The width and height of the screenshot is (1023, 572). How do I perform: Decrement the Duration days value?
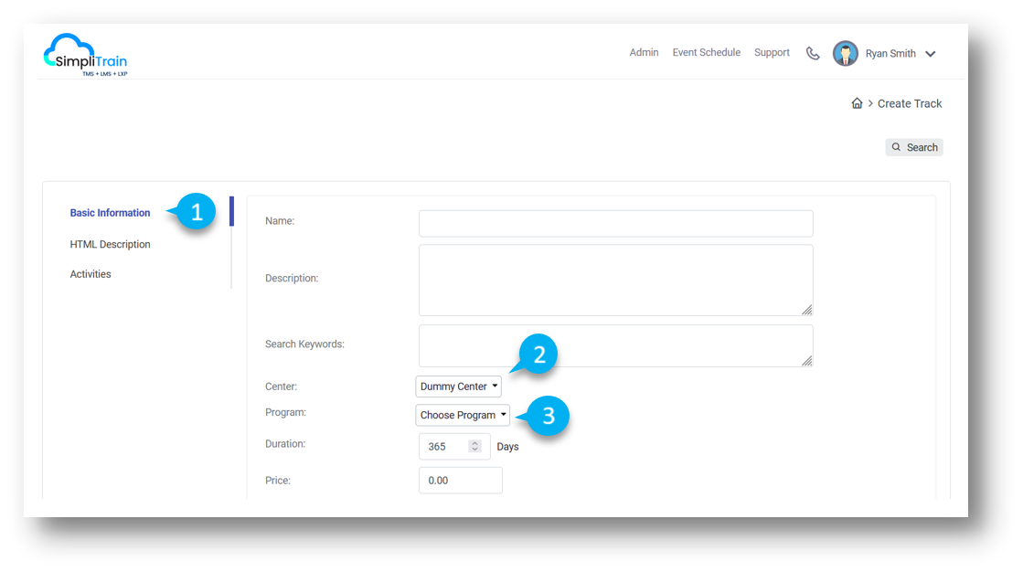474,450
